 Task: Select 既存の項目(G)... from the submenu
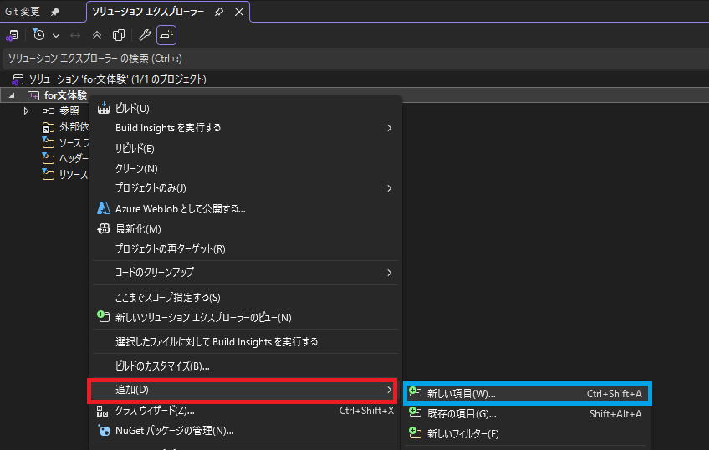click(462, 413)
